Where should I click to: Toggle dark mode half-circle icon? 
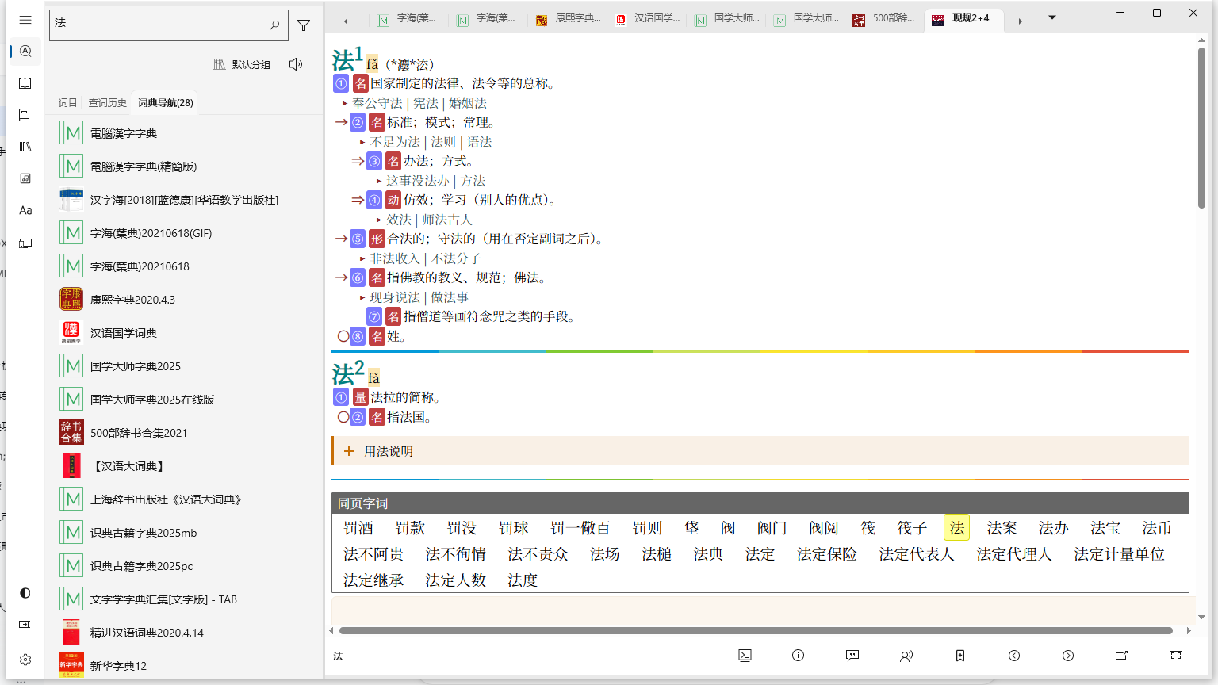25,593
